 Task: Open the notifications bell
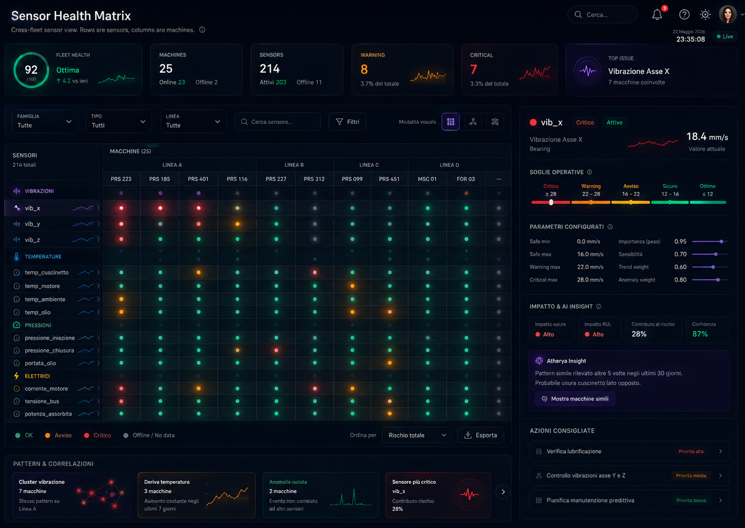pyautogui.click(x=657, y=15)
